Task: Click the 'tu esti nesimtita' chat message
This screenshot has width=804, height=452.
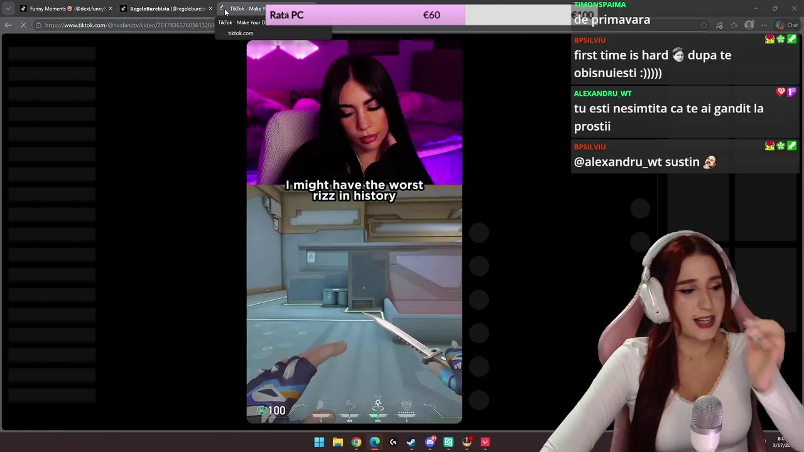Action: tap(668, 117)
